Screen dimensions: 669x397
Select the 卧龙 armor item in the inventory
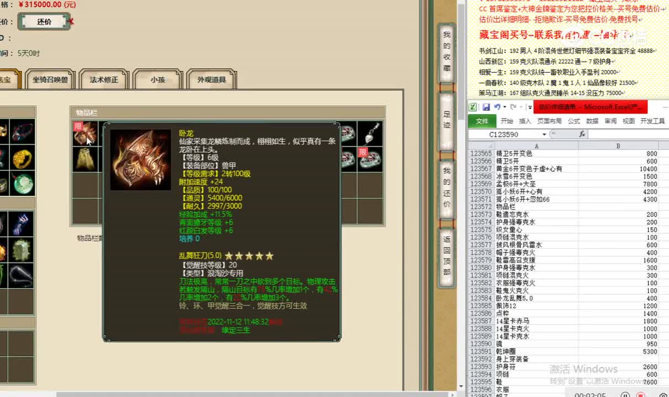(x=85, y=133)
